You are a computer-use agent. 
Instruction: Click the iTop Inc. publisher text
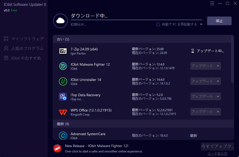point(76,99)
